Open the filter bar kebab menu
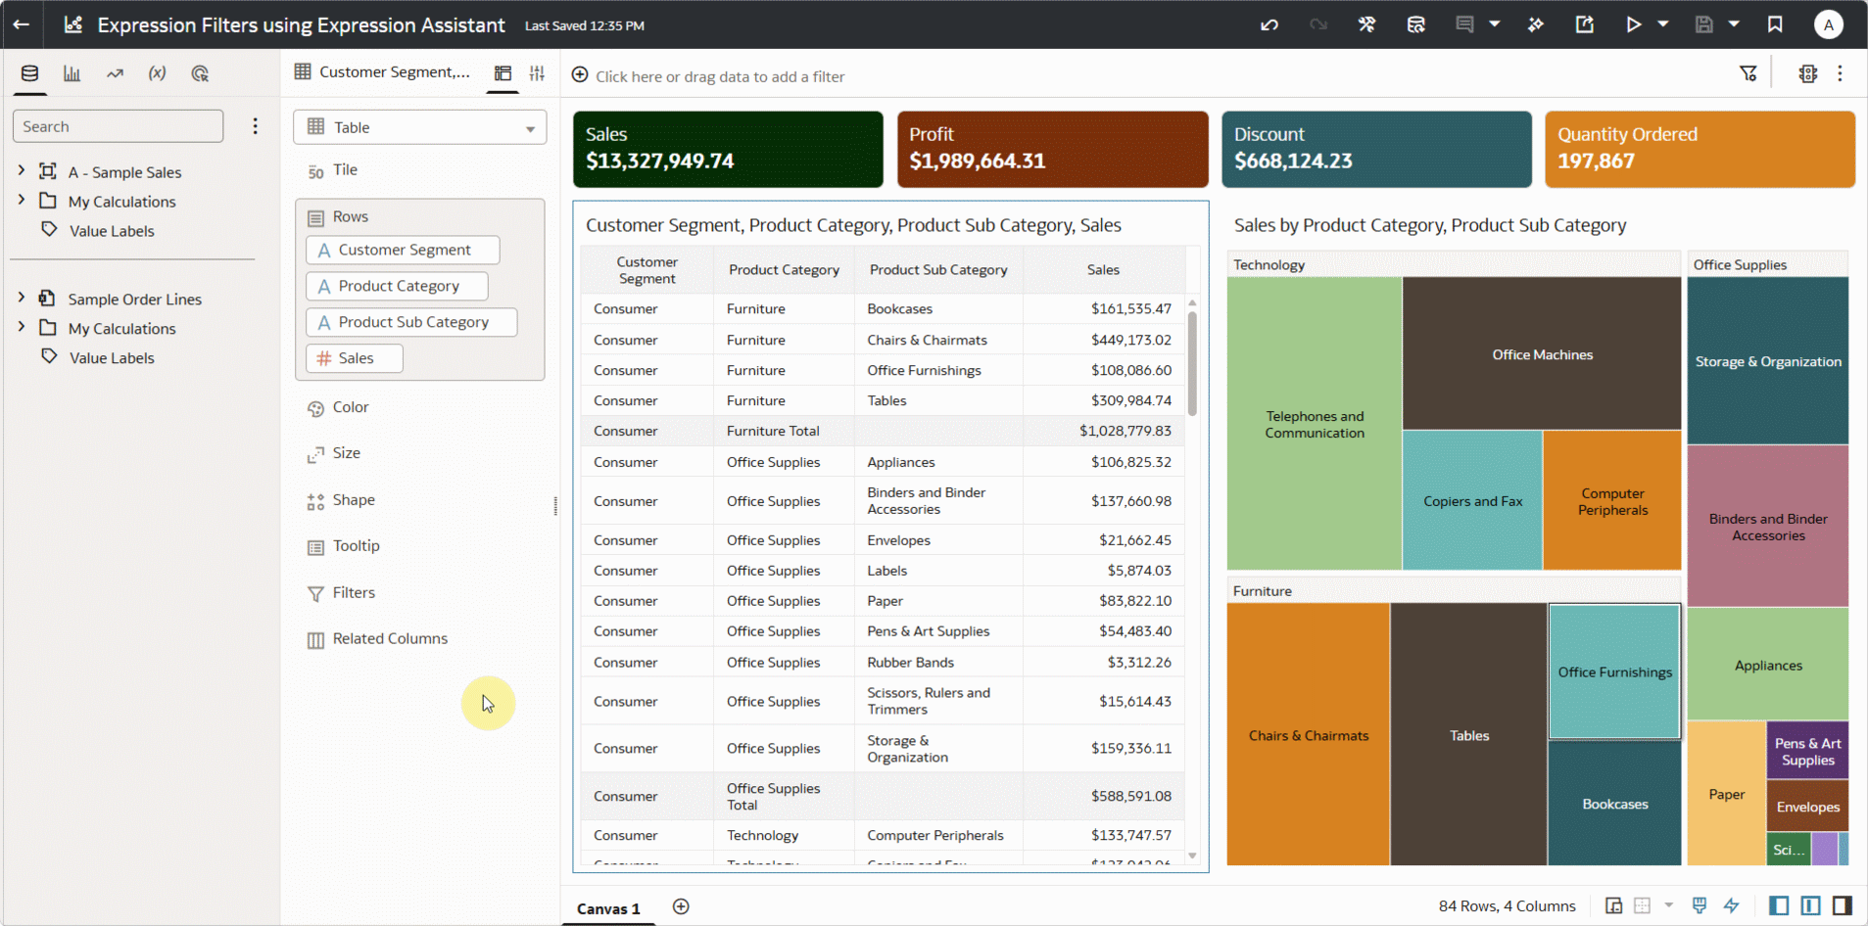 tap(1840, 73)
